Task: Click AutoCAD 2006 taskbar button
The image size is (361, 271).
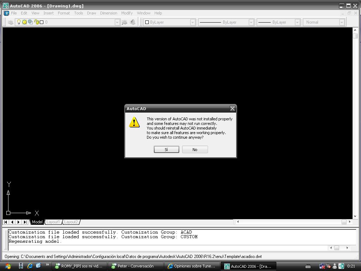Action: (x=249, y=266)
